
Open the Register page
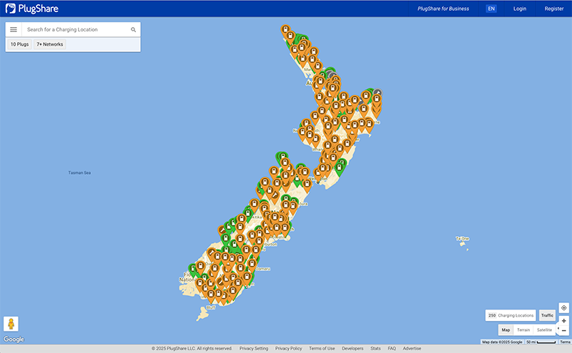553,9
